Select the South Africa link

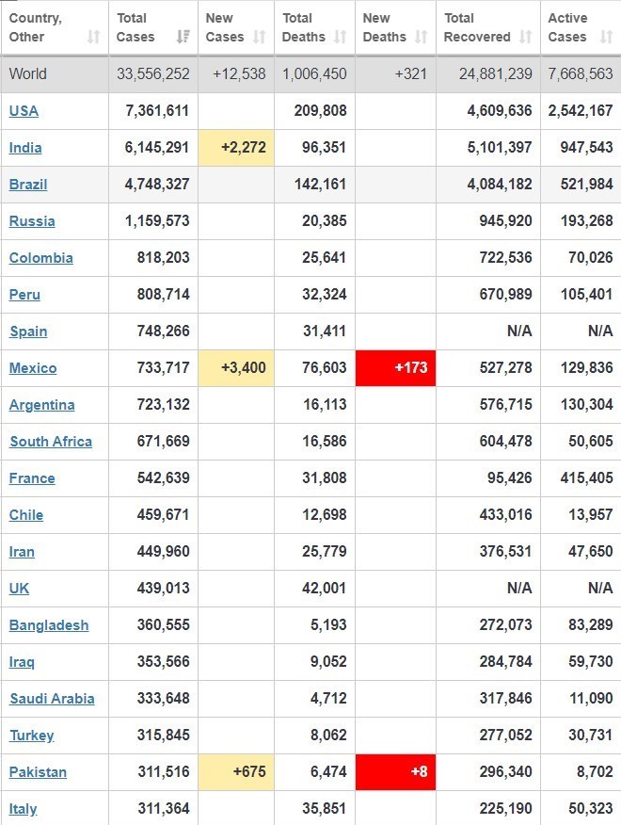pos(51,442)
